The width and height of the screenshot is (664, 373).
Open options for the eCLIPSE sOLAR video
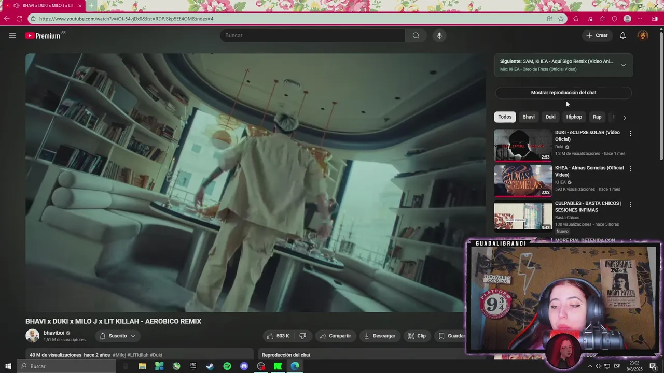(630, 133)
